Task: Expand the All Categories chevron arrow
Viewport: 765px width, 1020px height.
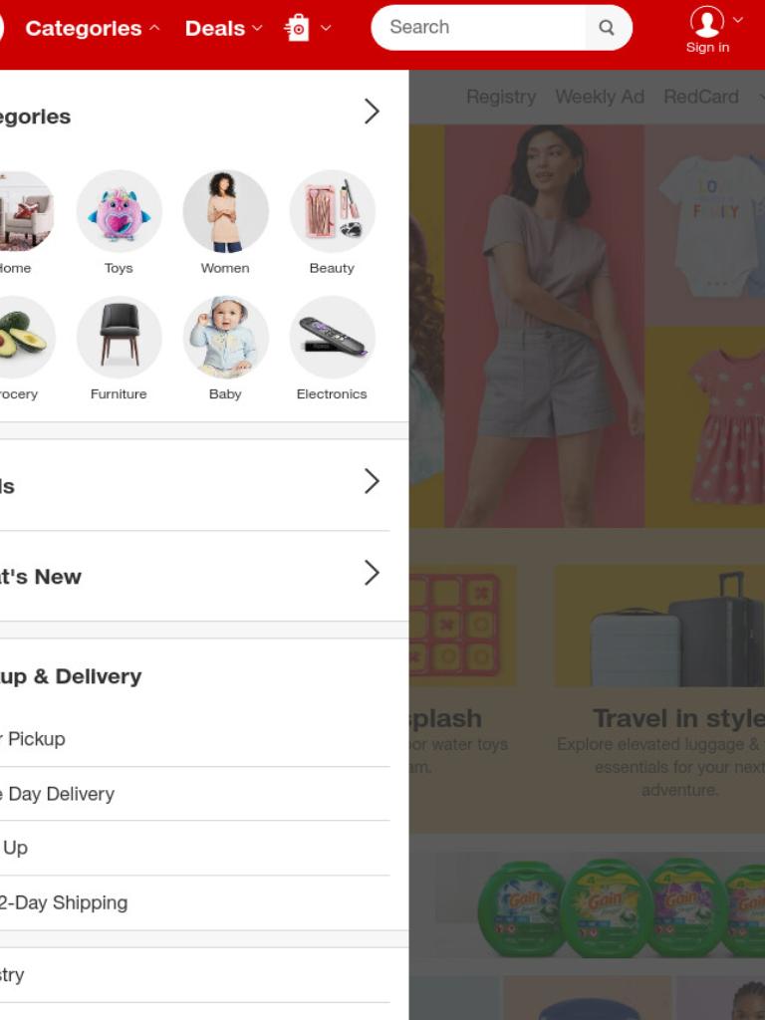Action: [372, 112]
